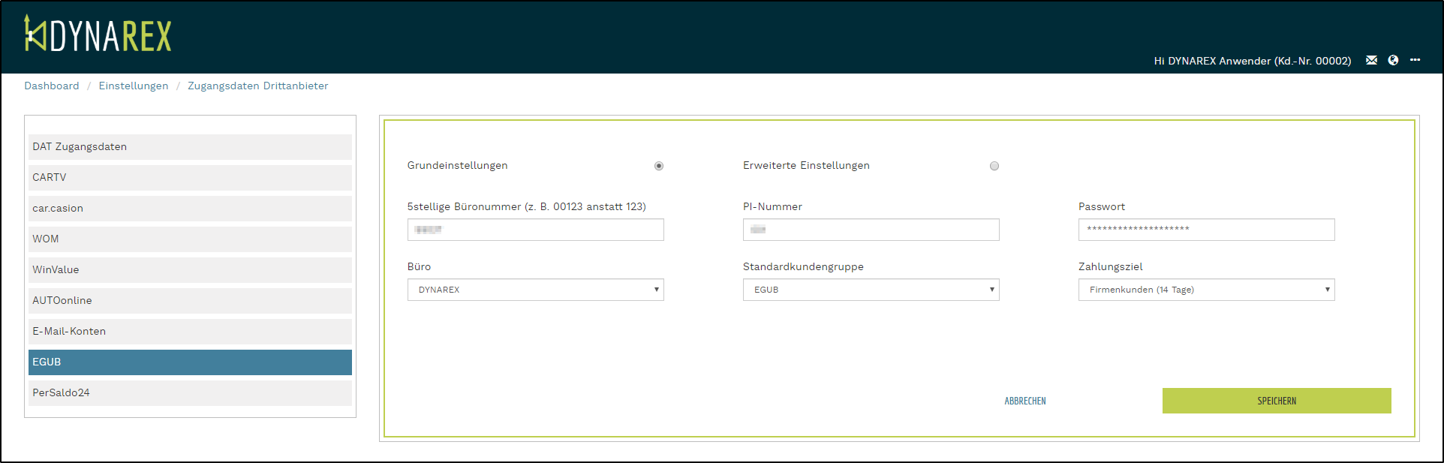1444x463 pixels.
Task: Select the Grundeinstellungen radio button
Action: [659, 166]
